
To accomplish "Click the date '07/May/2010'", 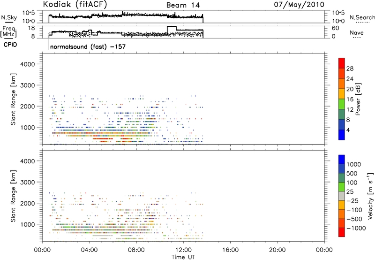I will tap(299, 5).
